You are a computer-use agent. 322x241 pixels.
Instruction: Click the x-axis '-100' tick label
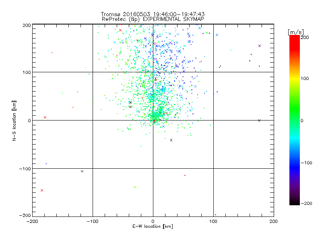93,221
